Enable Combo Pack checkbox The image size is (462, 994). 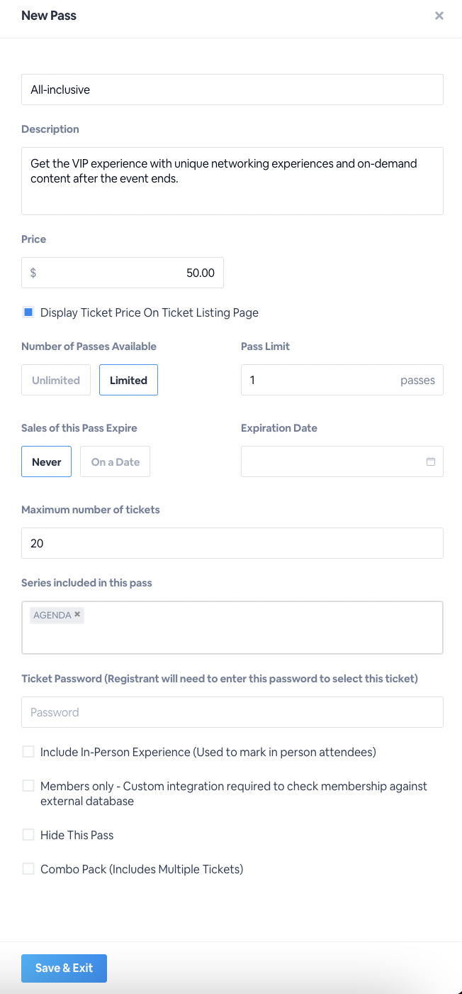tap(28, 869)
